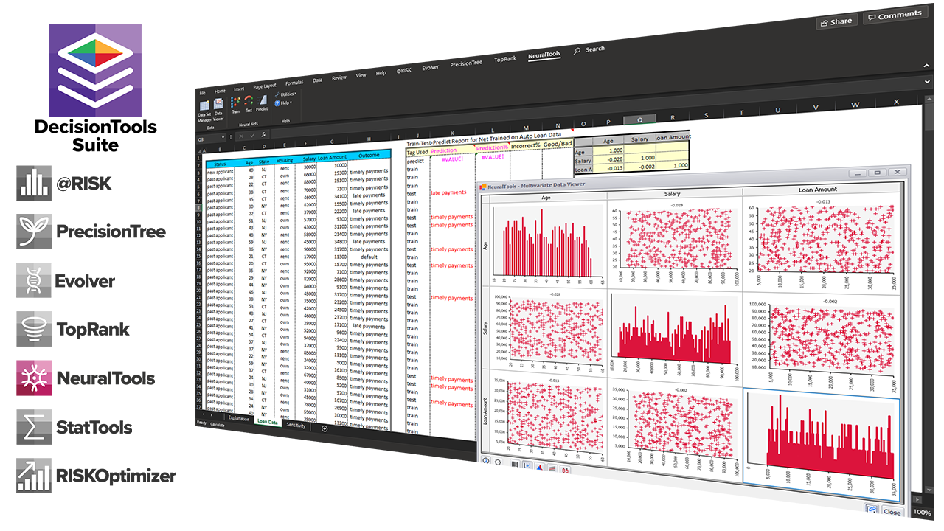Click the export icon beside Close button
This screenshot has width=944, height=531.
pos(871,509)
